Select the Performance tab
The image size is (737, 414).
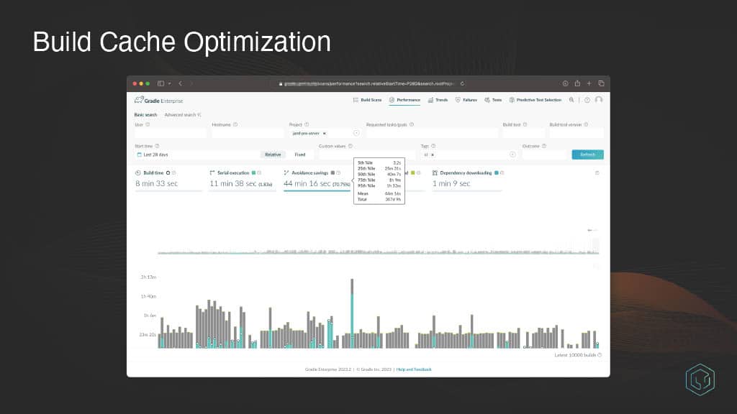click(404, 100)
